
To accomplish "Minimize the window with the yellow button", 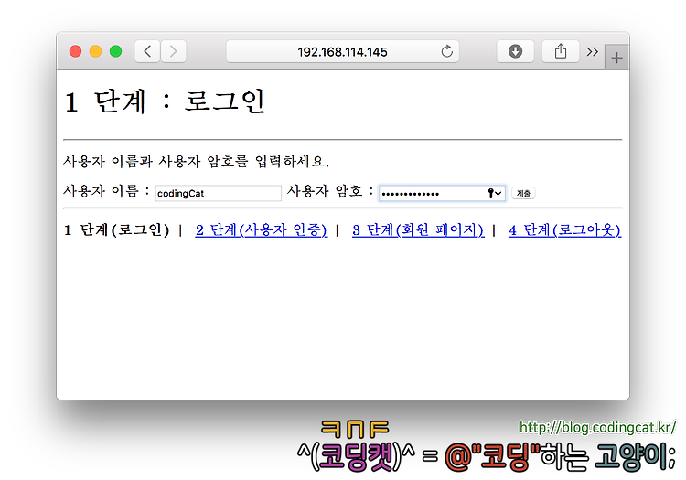I will click(x=95, y=51).
